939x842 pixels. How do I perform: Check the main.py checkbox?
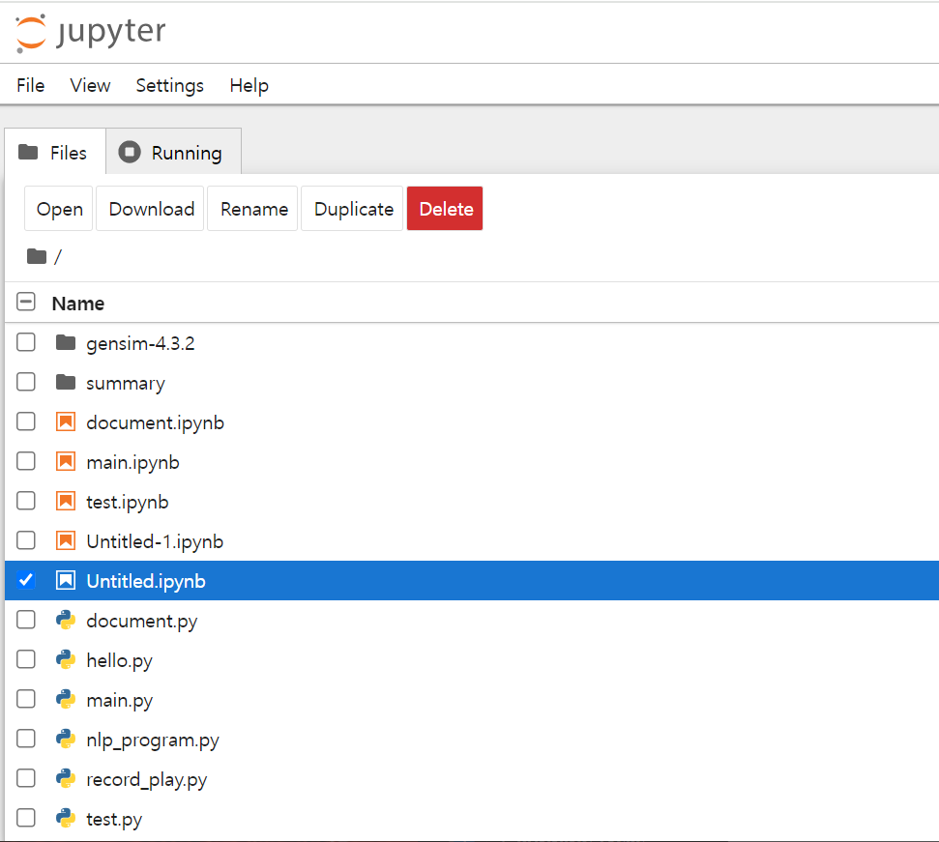click(26, 699)
